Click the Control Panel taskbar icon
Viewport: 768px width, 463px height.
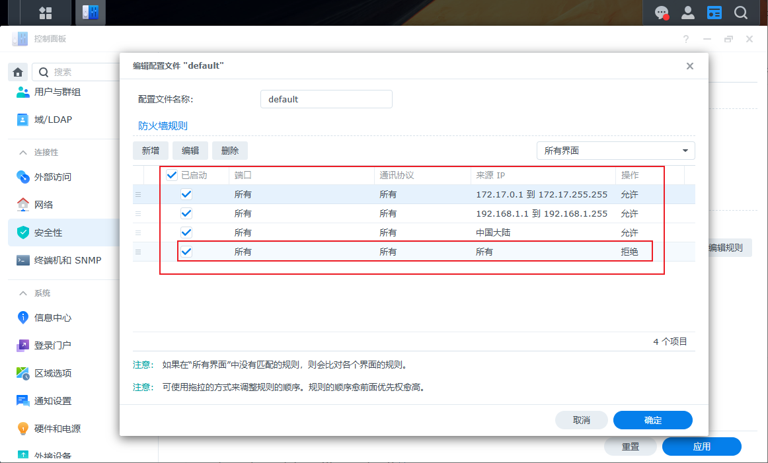[90, 13]
